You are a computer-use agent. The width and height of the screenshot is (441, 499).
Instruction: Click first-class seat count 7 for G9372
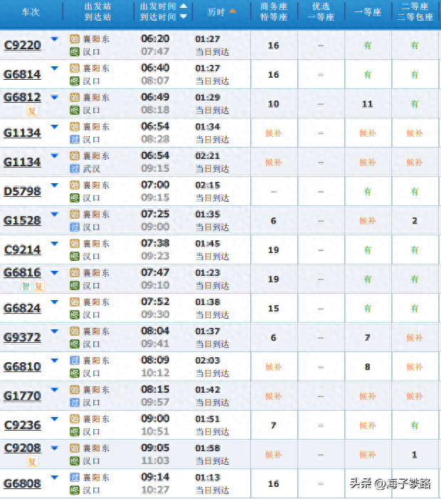[368, 338]
